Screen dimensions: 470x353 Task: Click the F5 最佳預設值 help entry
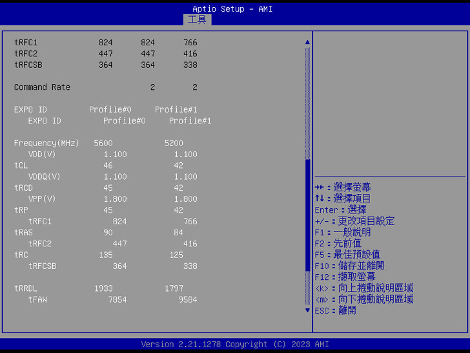point(348,255)
